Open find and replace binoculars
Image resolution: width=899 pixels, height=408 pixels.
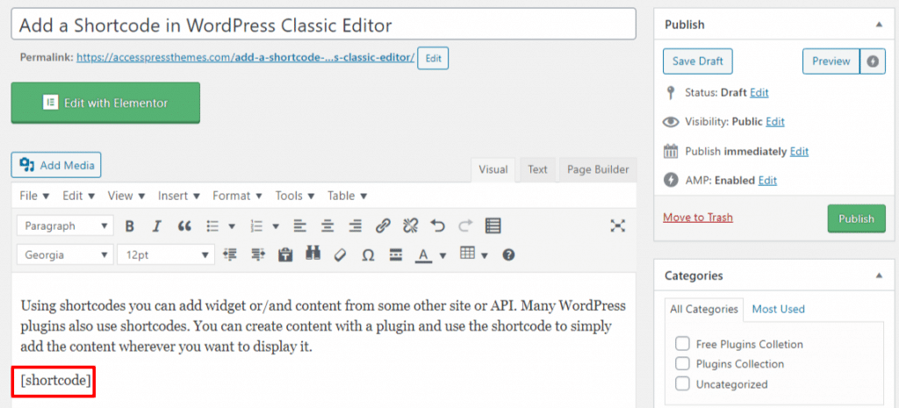(313, 254)
